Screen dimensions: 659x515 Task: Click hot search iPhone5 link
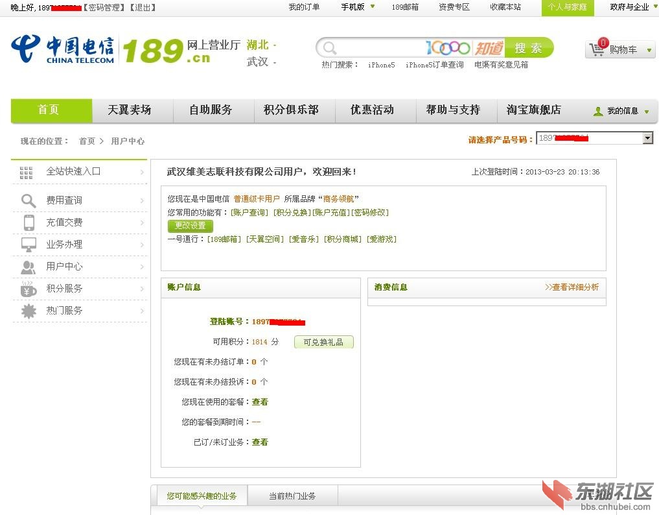pyautogui.click(x=381, y=65)
